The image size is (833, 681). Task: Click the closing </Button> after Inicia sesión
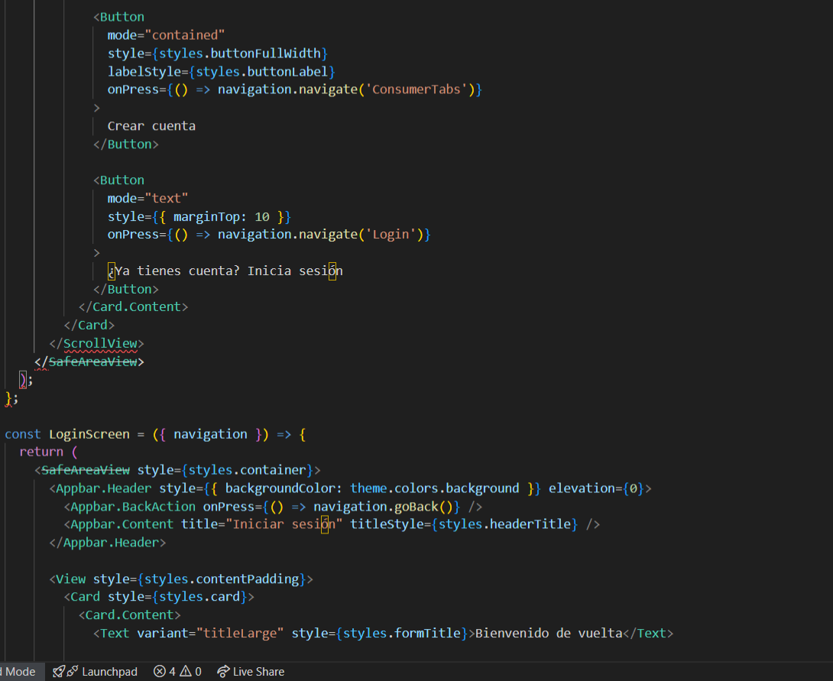126,289
